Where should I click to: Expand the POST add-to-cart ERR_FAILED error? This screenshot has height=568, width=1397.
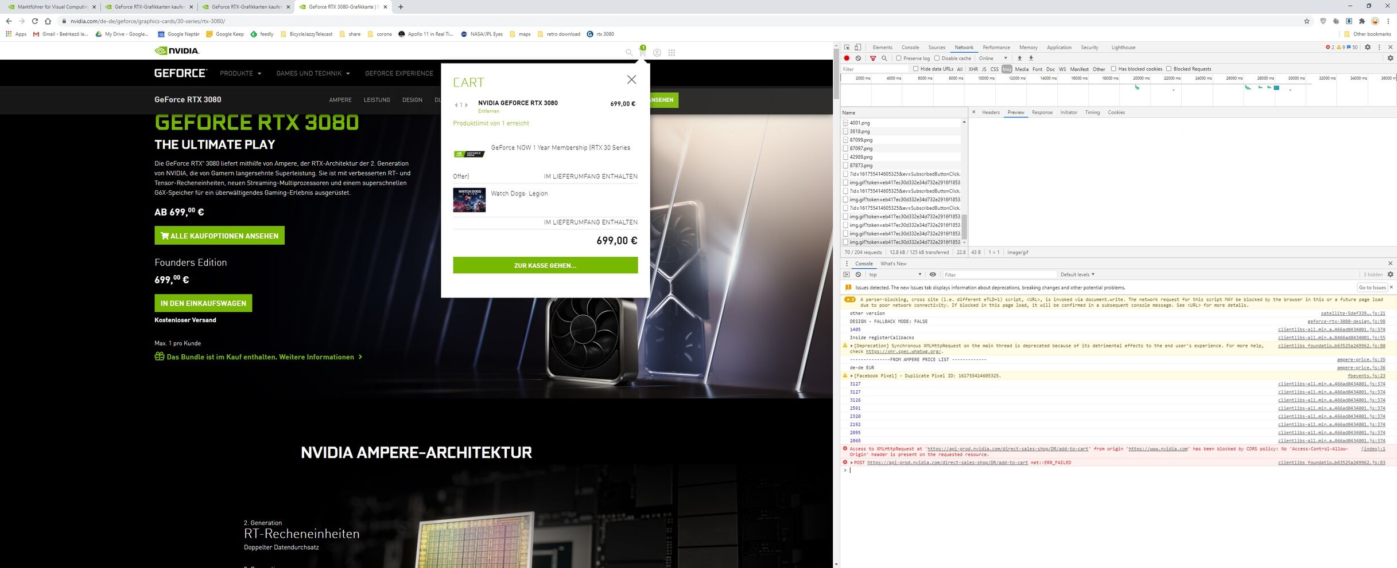coord(852,463)
